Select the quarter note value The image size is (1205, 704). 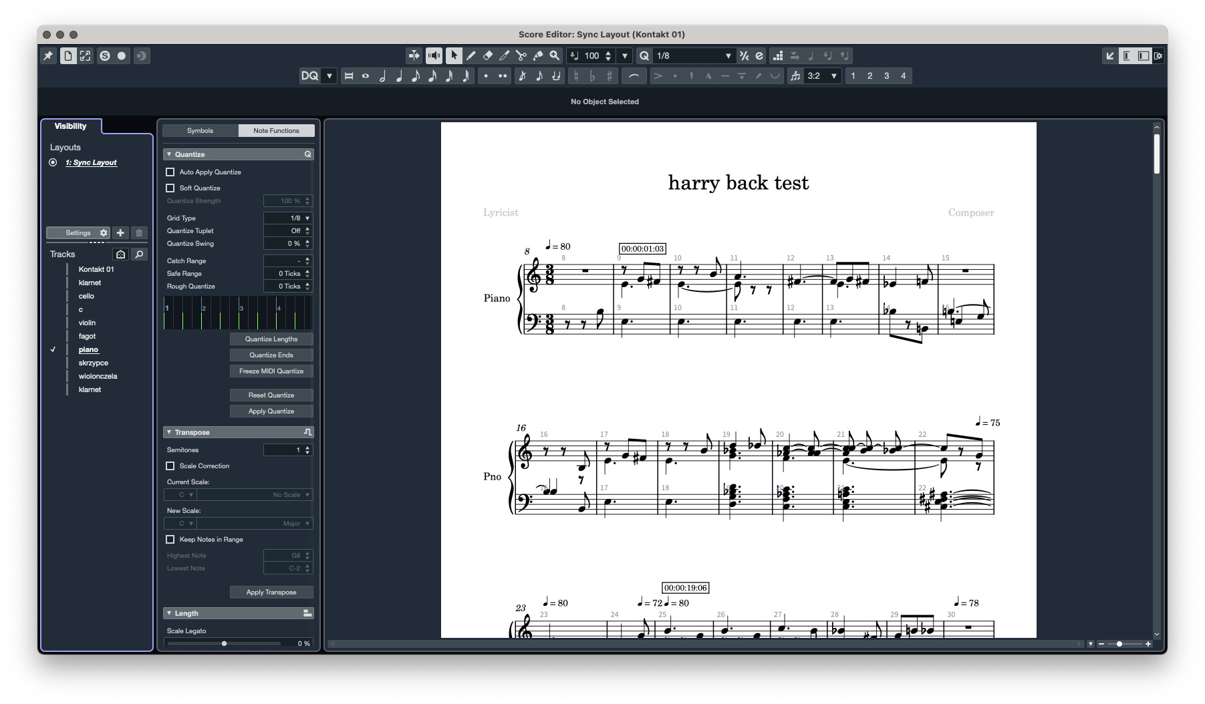[399, 75]
